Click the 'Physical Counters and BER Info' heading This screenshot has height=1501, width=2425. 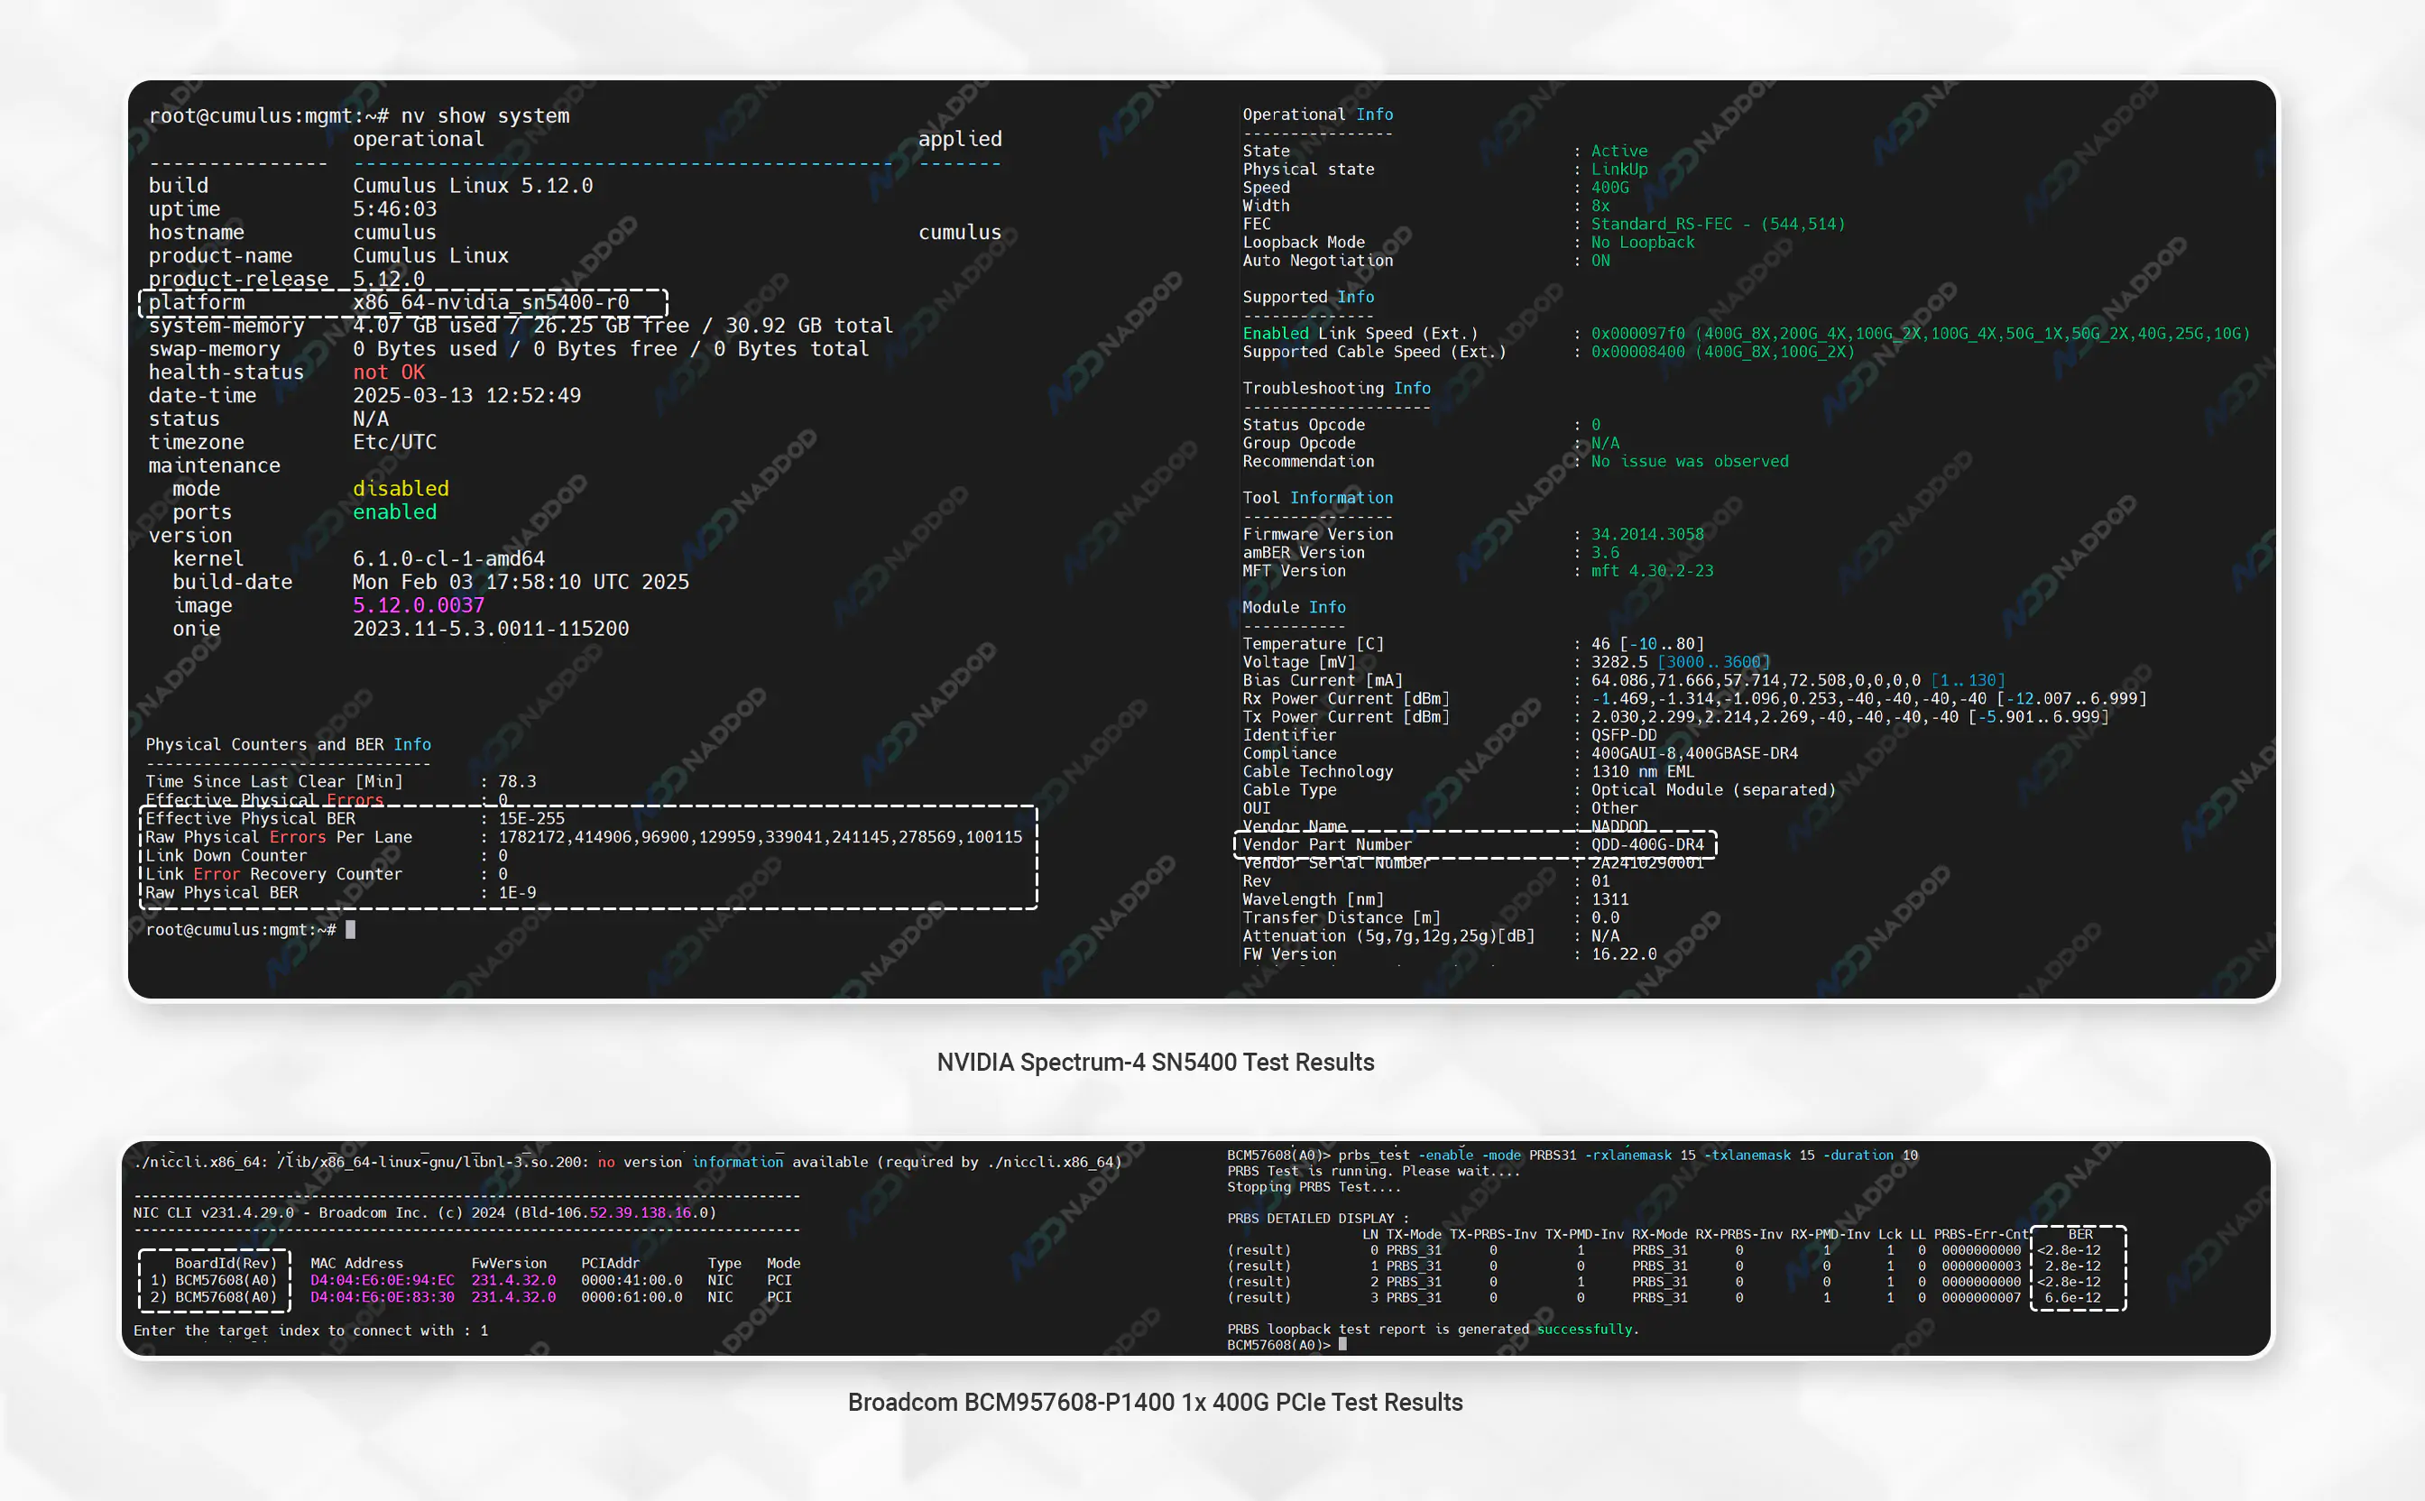coord(288,744)
